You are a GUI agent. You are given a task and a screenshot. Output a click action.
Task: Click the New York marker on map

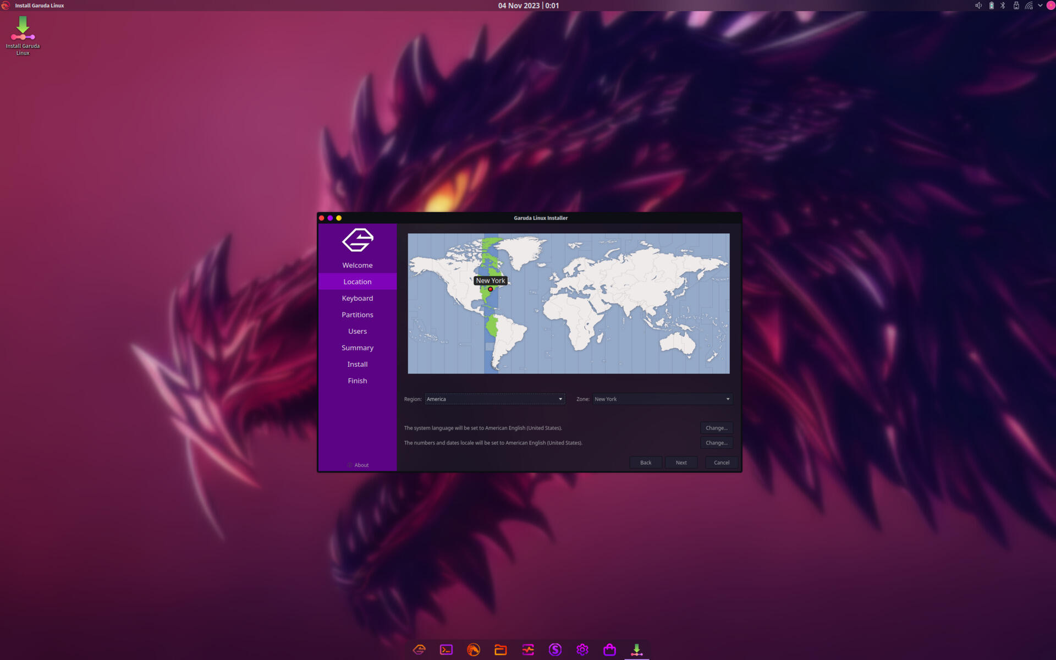pos(490,289)
